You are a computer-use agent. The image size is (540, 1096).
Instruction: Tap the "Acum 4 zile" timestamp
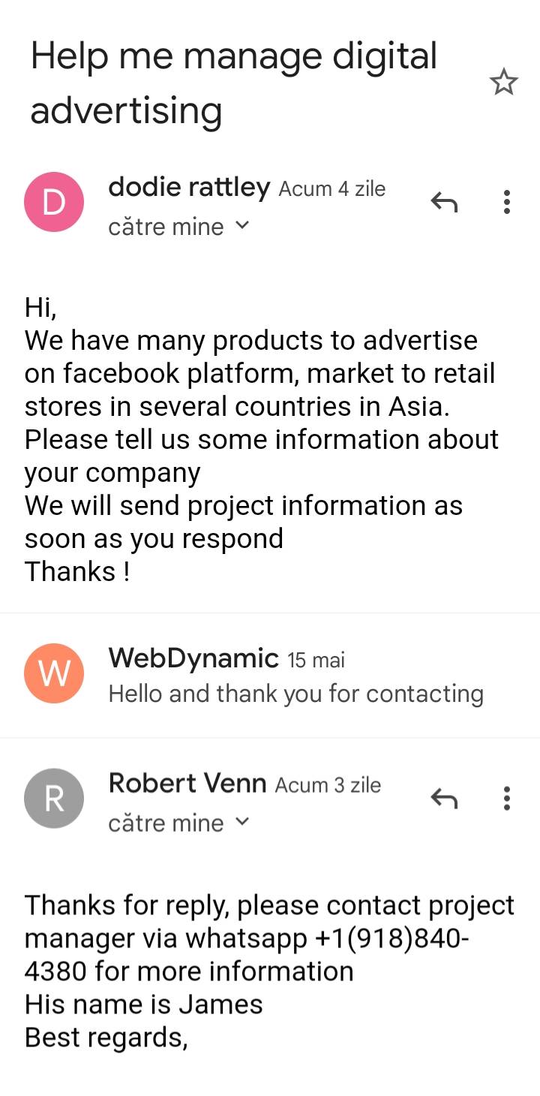coord(331,188)
